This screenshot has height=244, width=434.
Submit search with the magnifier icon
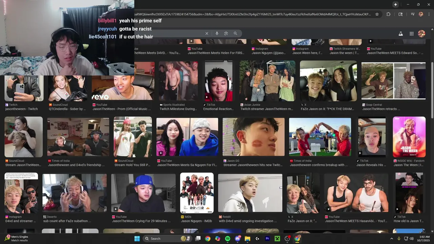click(235, 34)
